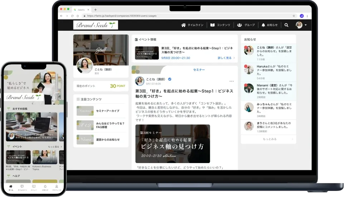Open notification from Manami（運営）
This screenshot has width=344, height=197.
(x=268, y=91)
